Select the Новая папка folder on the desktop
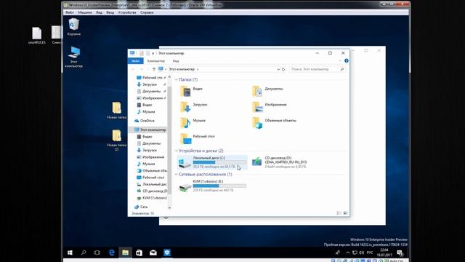Screen dimensions: 465x262 116,110
